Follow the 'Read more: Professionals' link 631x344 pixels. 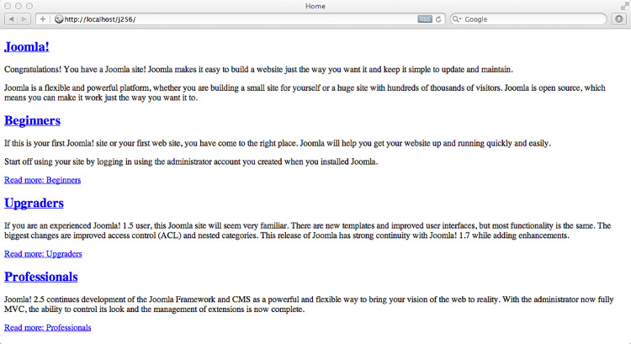click(x=48, y=327)
